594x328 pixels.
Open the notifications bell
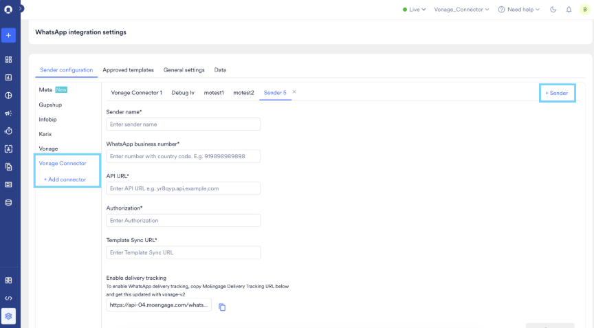click(569, 10)
